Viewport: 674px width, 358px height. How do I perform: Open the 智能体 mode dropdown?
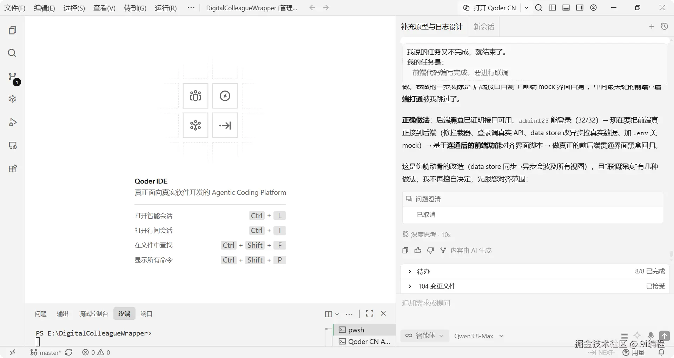pos(424,336)
